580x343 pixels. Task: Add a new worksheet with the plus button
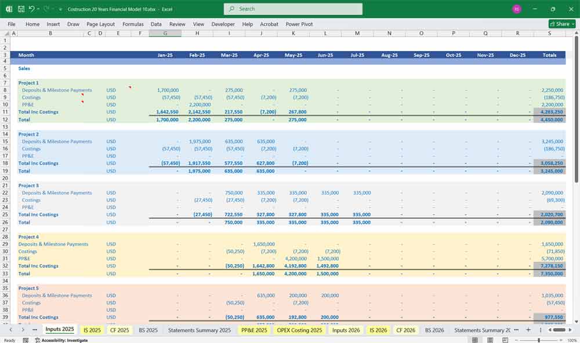point(528,330)
